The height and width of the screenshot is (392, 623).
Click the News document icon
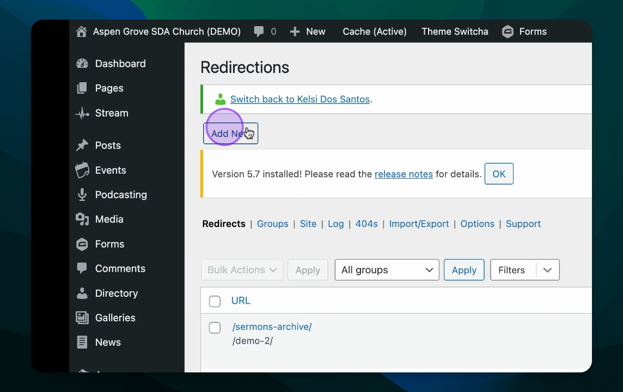click(82, 342)
